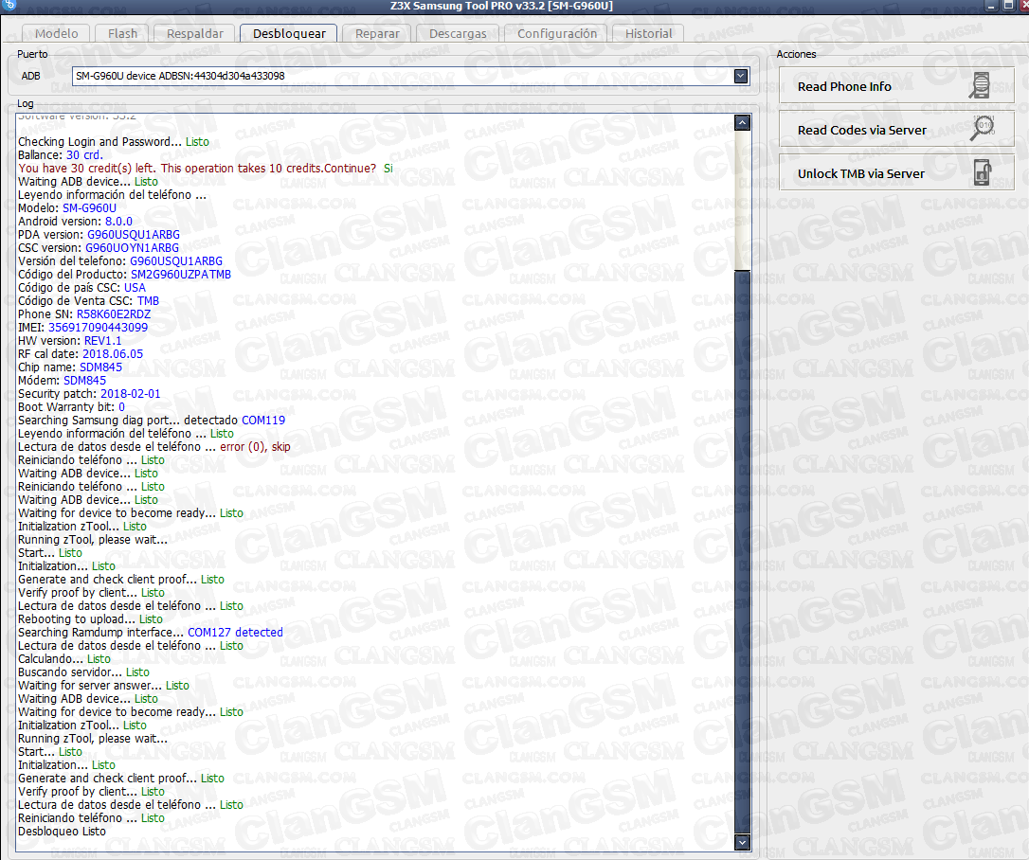
Task: Click Unlock TMB via Server button
Action: tap(896, 173)
